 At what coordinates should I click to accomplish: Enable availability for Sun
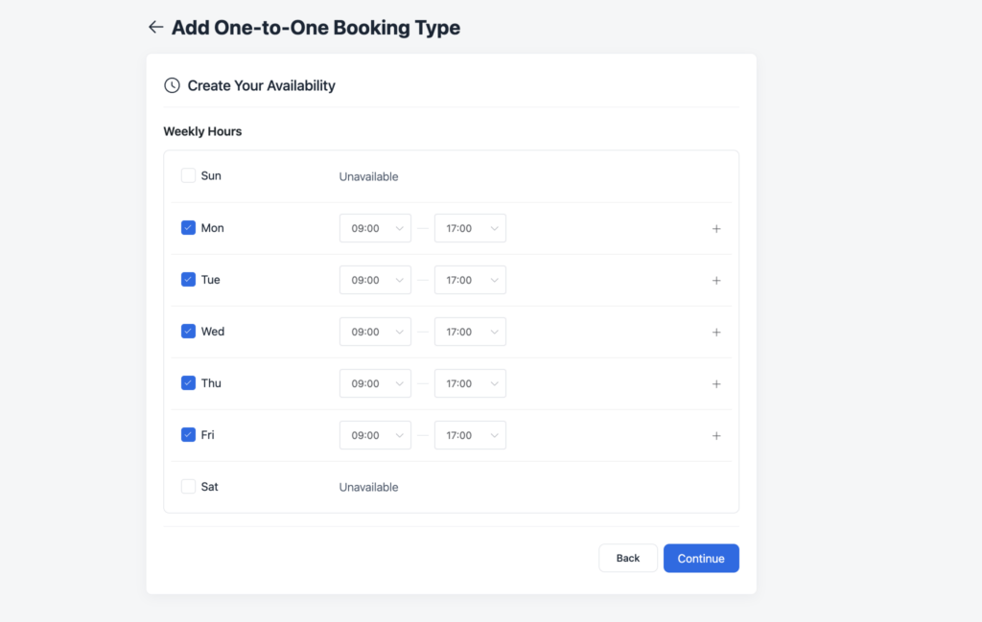[x=188, y=175]
